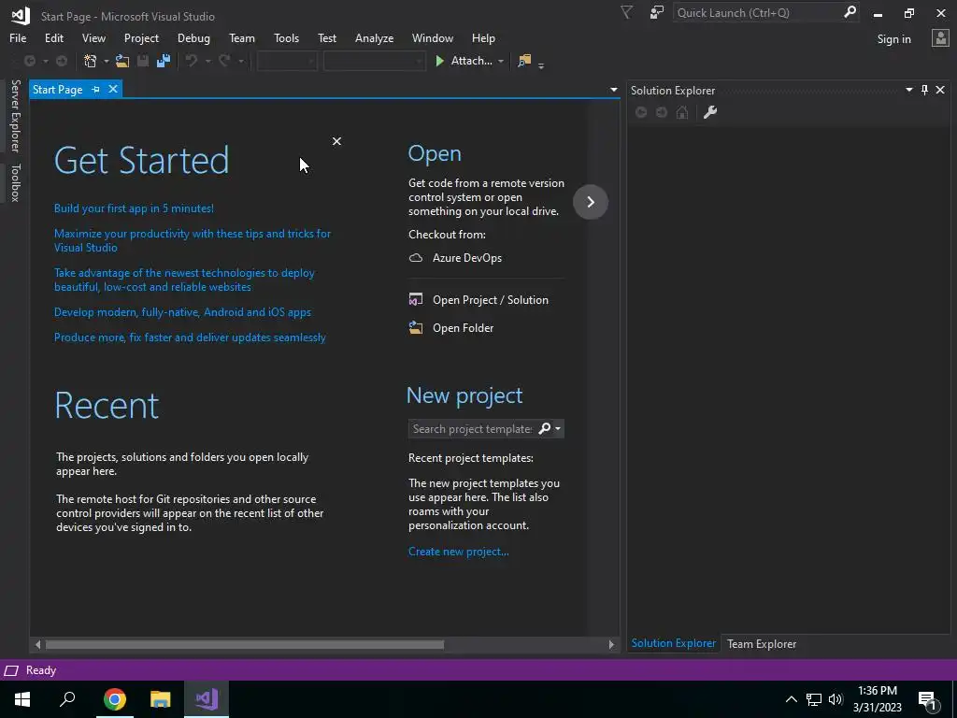Switch to the Team Explorer tab
The height and width of the screenshot is (718, 957).
click(761, 643)
